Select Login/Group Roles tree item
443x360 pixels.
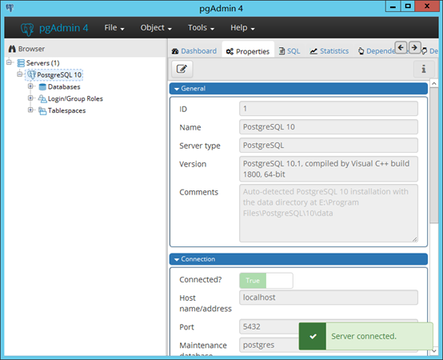75,98
